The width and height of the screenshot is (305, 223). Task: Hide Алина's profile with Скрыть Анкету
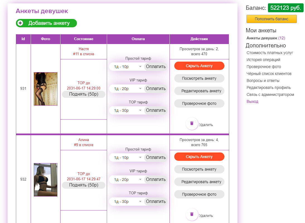tap(199, 157)
